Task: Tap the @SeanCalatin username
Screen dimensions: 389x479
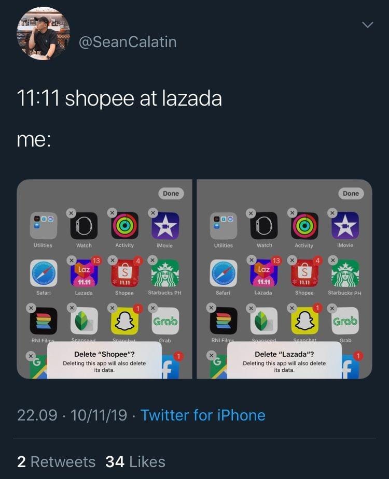Action: tap(128, 42)
